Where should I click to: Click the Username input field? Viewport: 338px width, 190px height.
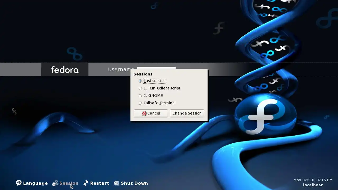pyautogui.click(x=156, y=68)
